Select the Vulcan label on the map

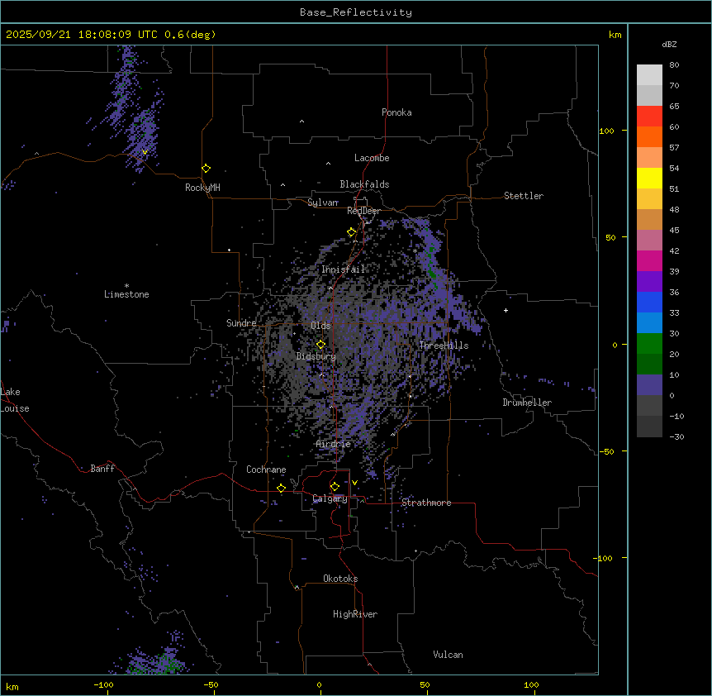(448, 655)
